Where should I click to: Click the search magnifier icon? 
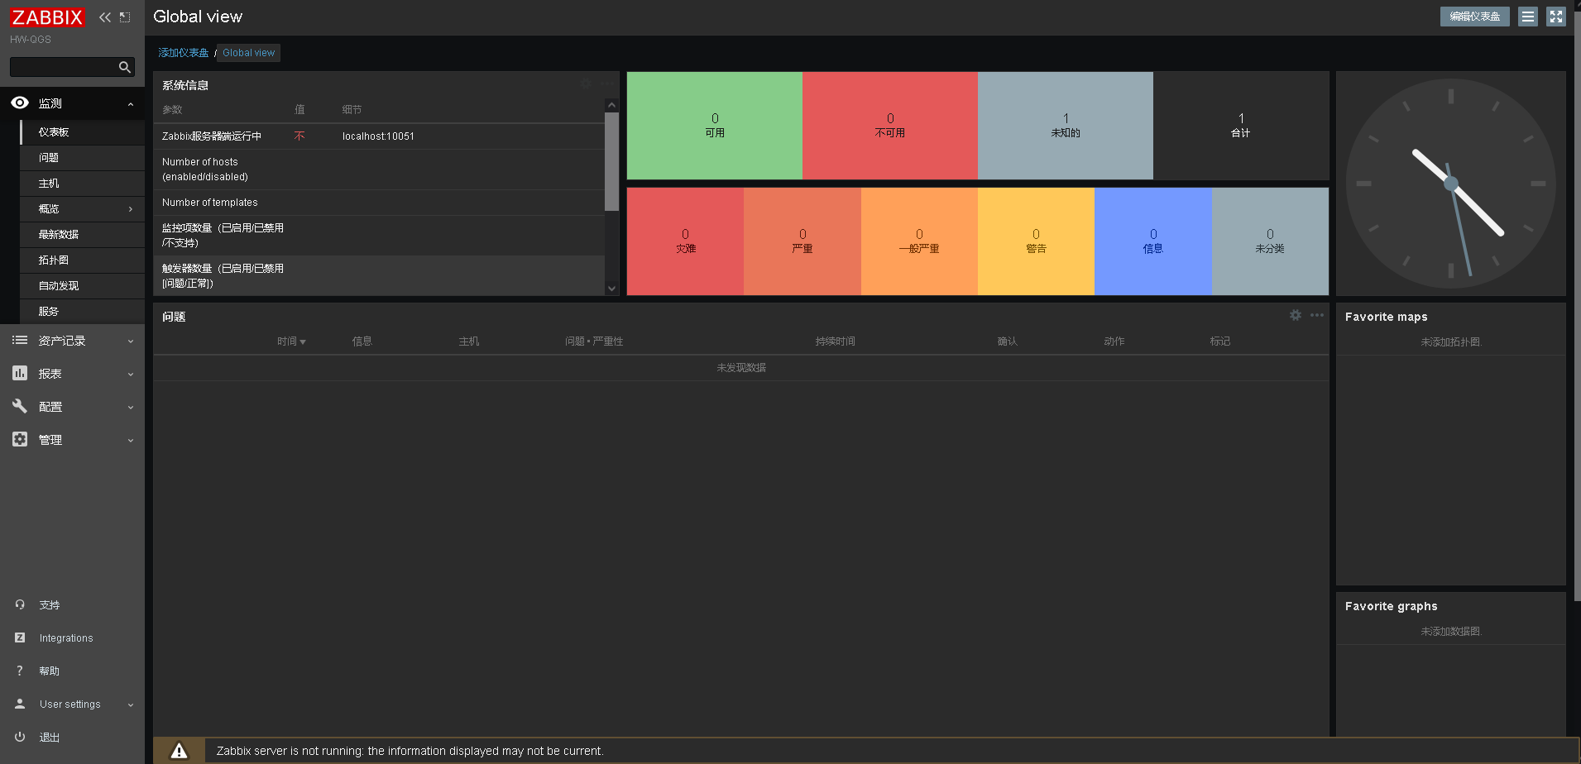click(x=125, y=67)
